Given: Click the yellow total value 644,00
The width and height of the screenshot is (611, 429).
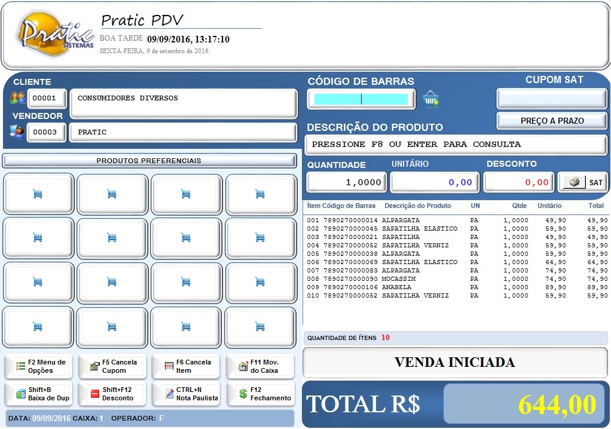Looking at the screenshot, I should pyautogui.click(x=557, y=405).
